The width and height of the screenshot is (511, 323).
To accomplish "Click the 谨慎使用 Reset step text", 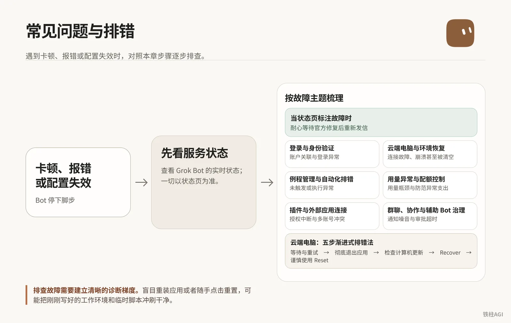I will tap(309, 260).
